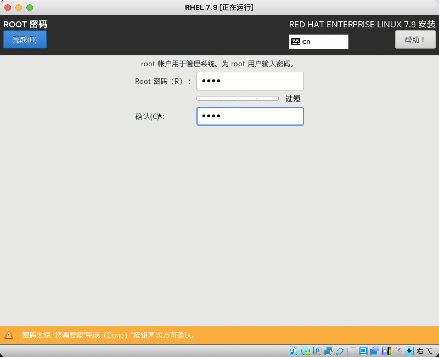Close the RHEL 7.9 VM window
The height and width of the screenshot is (357, 439).
point(8,7)
